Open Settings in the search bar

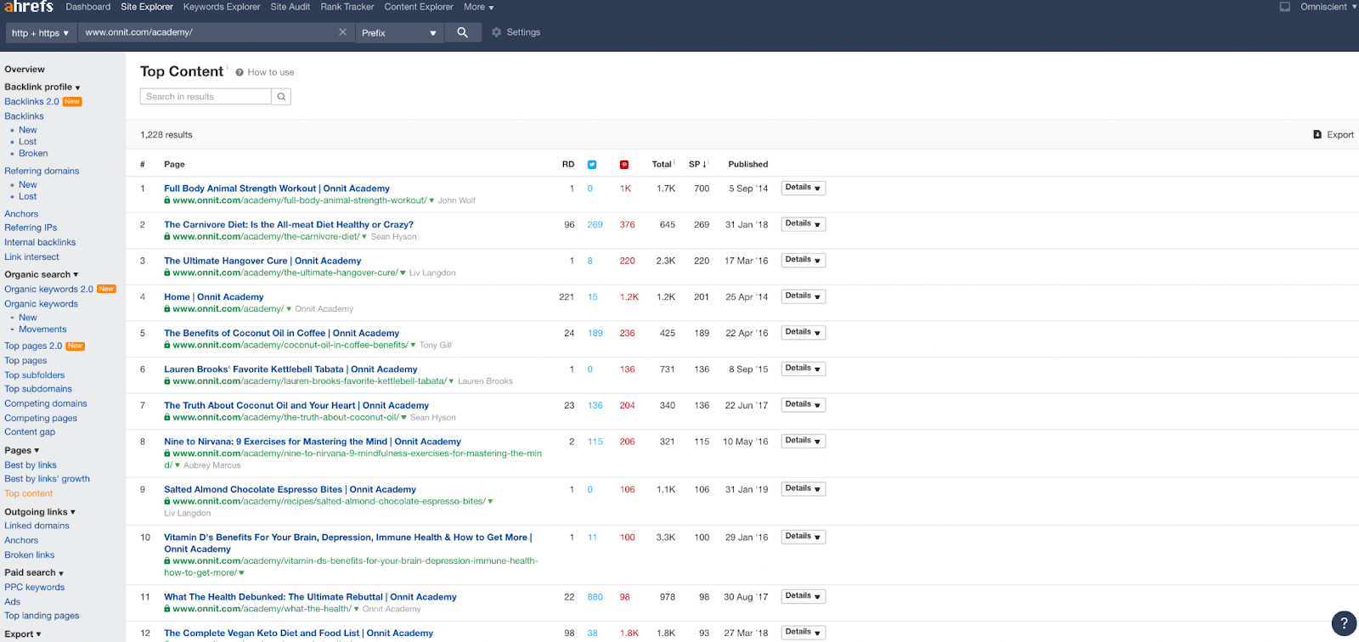click(523, 32)
